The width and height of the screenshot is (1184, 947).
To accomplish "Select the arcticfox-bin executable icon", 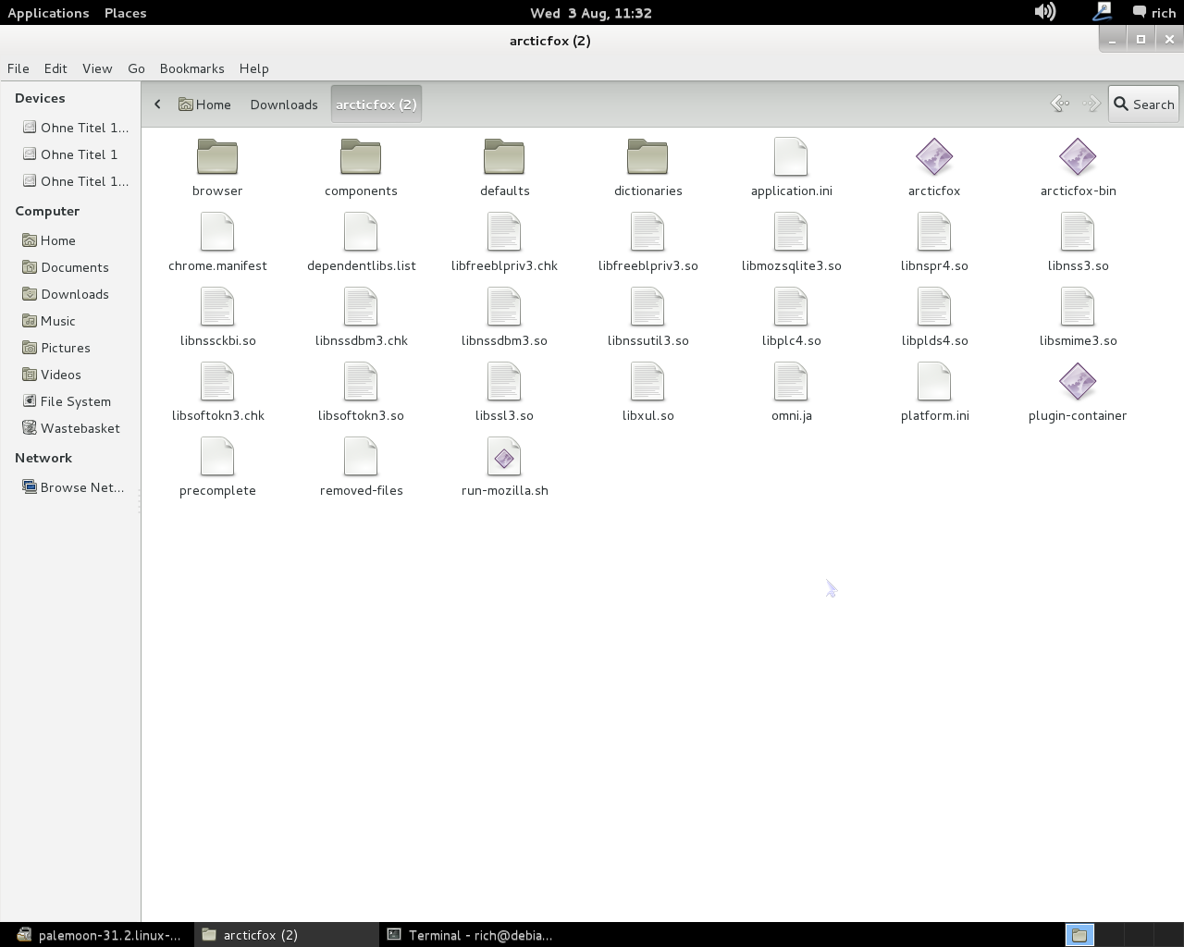I will [1078, 157].
